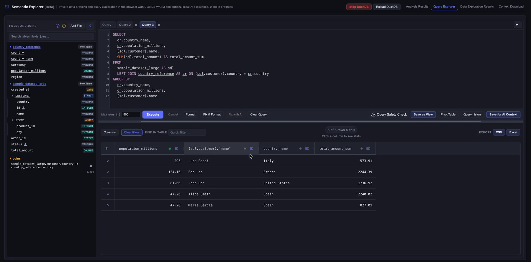The image size is (531, 262).
Task: Click Save as View
Action: (x=423, y=115)
